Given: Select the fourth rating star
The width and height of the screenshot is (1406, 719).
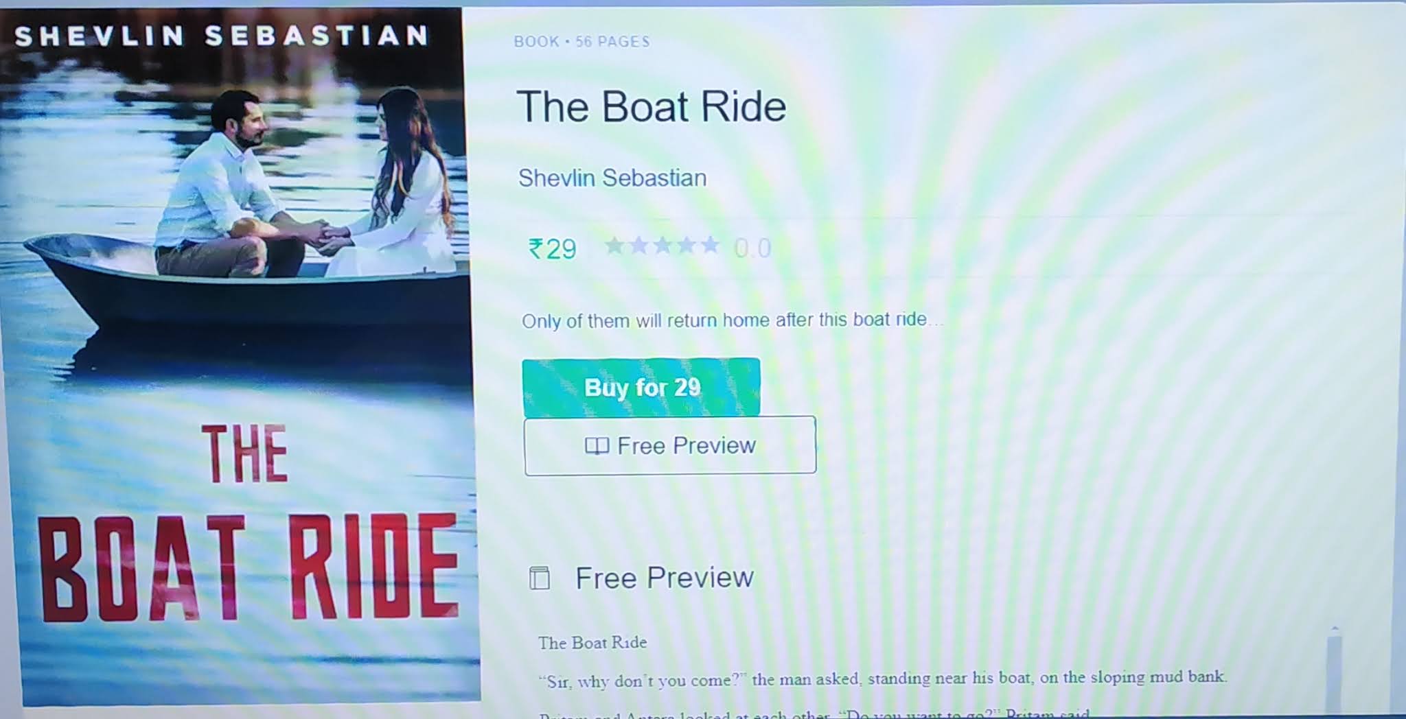Looking at the screenshot, I should 686,245.
